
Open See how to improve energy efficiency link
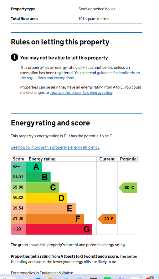point(55,147)
